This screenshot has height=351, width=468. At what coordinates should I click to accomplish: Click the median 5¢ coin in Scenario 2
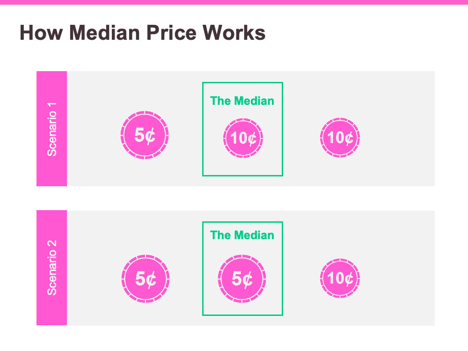(x=242, y=279)
